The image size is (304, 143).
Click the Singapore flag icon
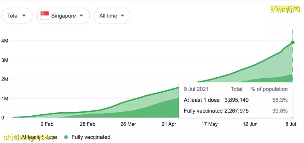pyautogui.click(x=44, y=16)
